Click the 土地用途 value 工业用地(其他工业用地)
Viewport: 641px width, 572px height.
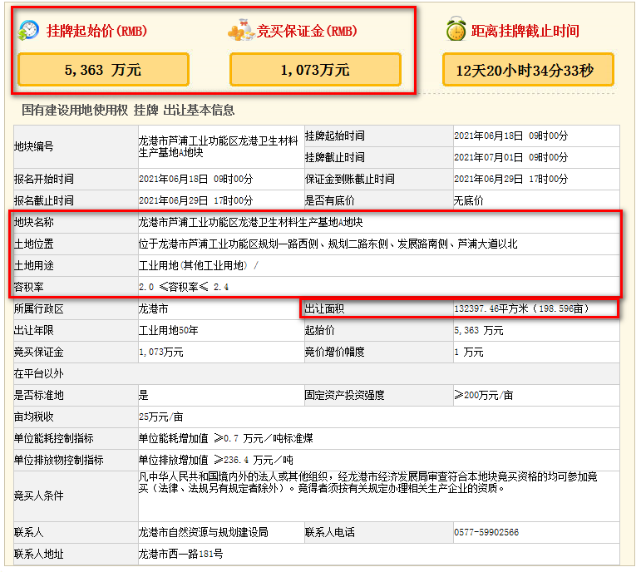click(x=193, y=266)
